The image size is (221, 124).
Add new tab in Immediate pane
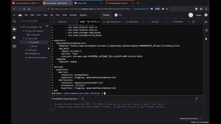pyautogui.click(x=83, y=99)
